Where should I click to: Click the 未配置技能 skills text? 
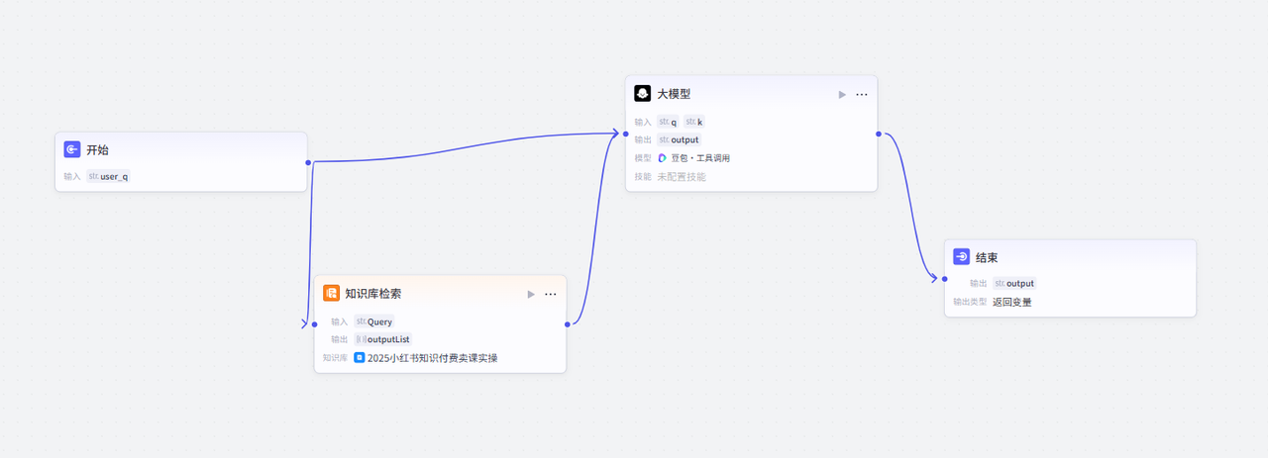click(x=682, y=177)
